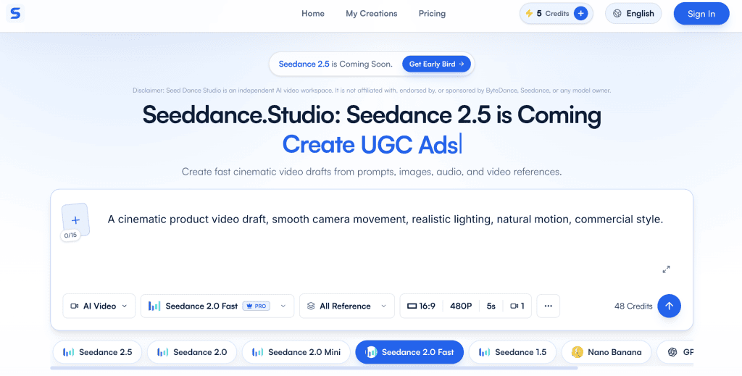Viewport: 742px width, 376px height.
Task: Select the Seedance 2.5 model chip
Action: click(98, 352)
